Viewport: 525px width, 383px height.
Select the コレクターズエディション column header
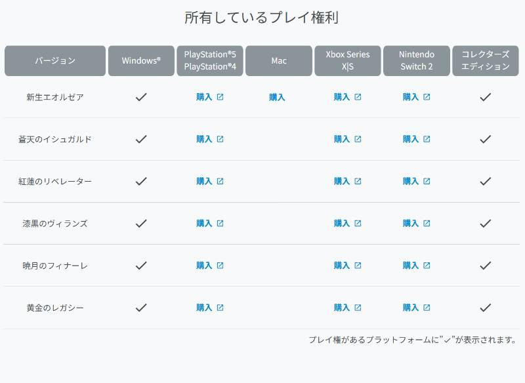point(486,61)
